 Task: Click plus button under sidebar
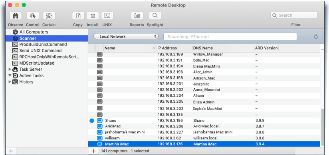(11, 151)
